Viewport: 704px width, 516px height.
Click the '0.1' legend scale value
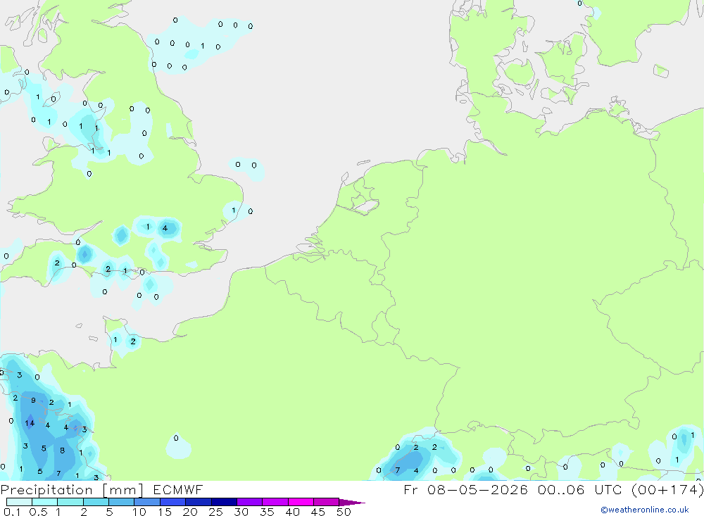click(x=12, y=512)
